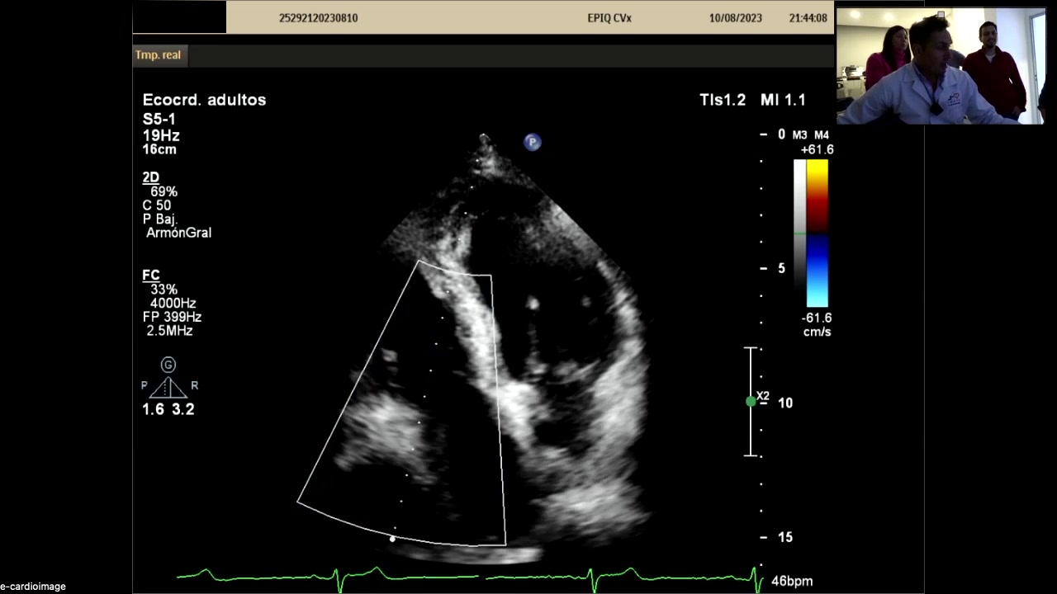1057x594 pixels.
Task: Click the 69% 2D gain value
Action: tap(164, 191)
